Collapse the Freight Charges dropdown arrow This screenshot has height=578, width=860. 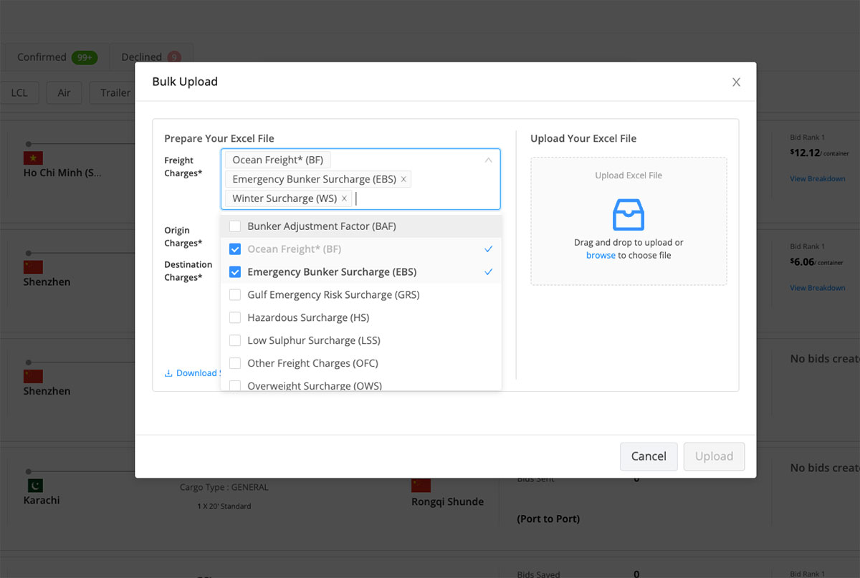488,160
